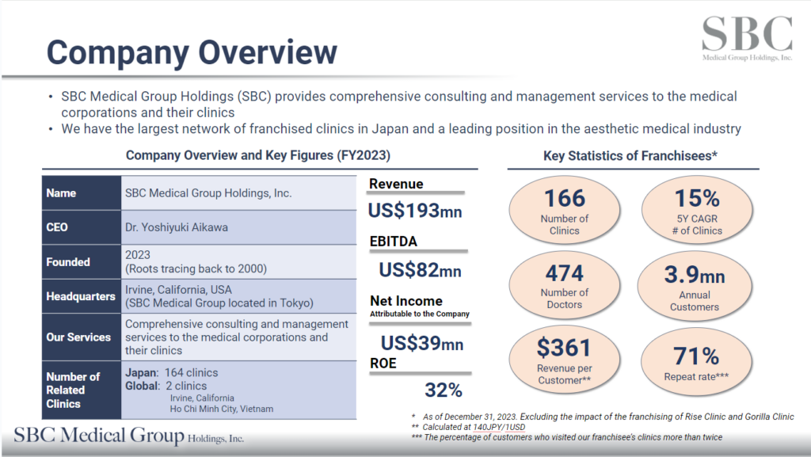Click the SBC Medical Group footer logo

[x=129, y=436]
